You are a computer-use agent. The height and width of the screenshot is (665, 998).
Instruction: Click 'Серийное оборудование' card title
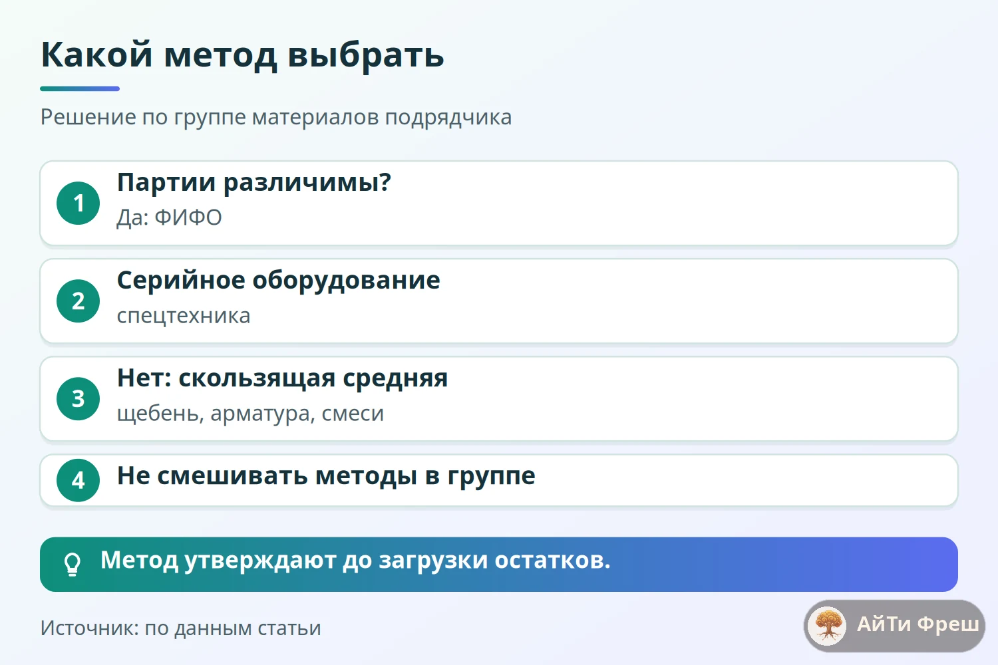coord(279,280)
